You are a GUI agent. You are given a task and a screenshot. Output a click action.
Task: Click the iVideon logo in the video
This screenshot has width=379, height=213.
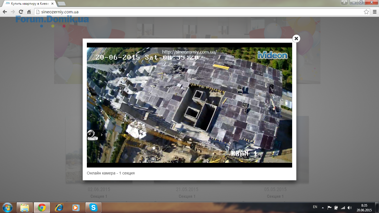[x=272, y=55]
